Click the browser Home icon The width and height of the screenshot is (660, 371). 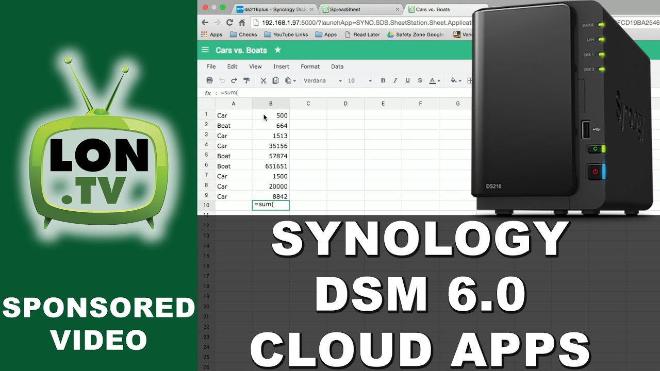[x=242, y=22]
